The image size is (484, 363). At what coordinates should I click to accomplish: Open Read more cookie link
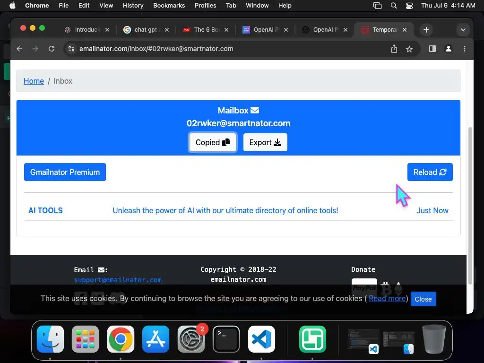pyautogui.click(x=387, y=299)
